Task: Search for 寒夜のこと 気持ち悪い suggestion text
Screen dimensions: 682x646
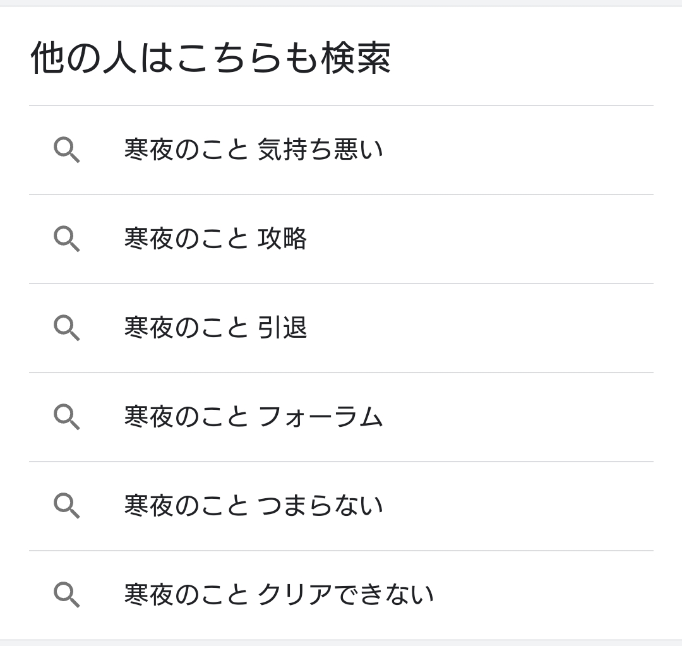Action: coord(253,150)
